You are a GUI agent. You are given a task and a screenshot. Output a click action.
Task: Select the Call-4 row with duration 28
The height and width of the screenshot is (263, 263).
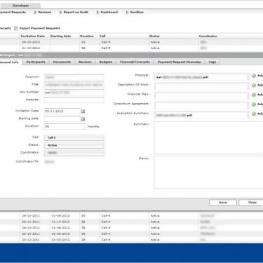(131, 240)
